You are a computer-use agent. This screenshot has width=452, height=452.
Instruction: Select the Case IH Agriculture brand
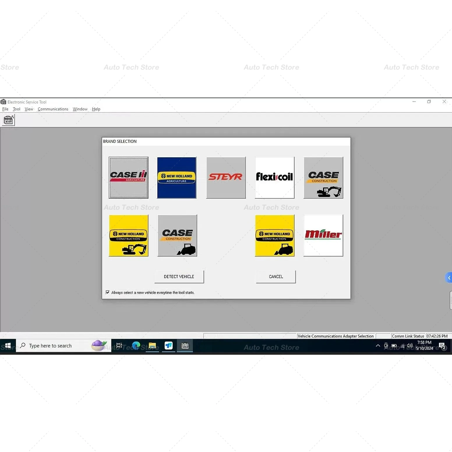point(128,178)
